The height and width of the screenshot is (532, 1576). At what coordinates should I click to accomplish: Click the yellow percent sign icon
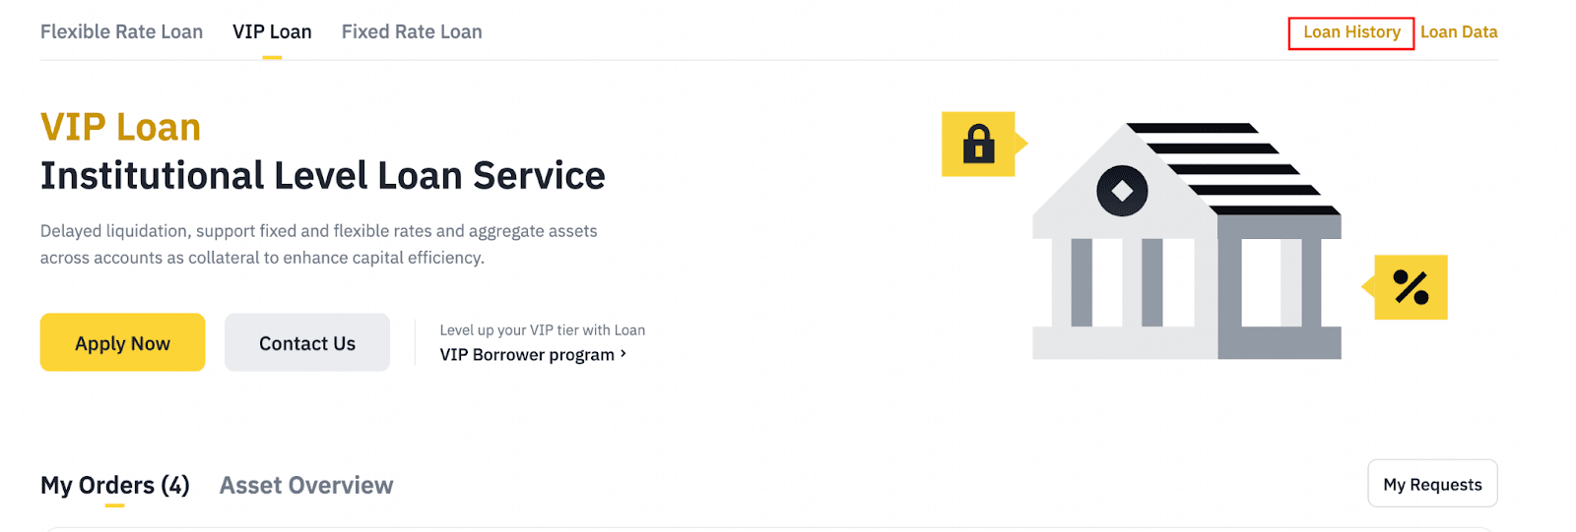click(x=1411, y=287)
